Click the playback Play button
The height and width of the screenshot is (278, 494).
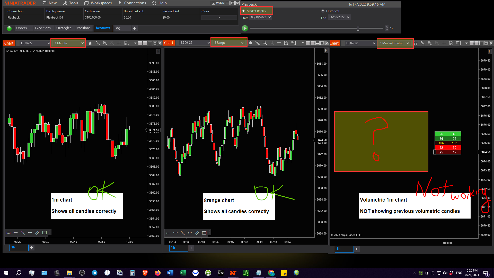tap(245, 28)
